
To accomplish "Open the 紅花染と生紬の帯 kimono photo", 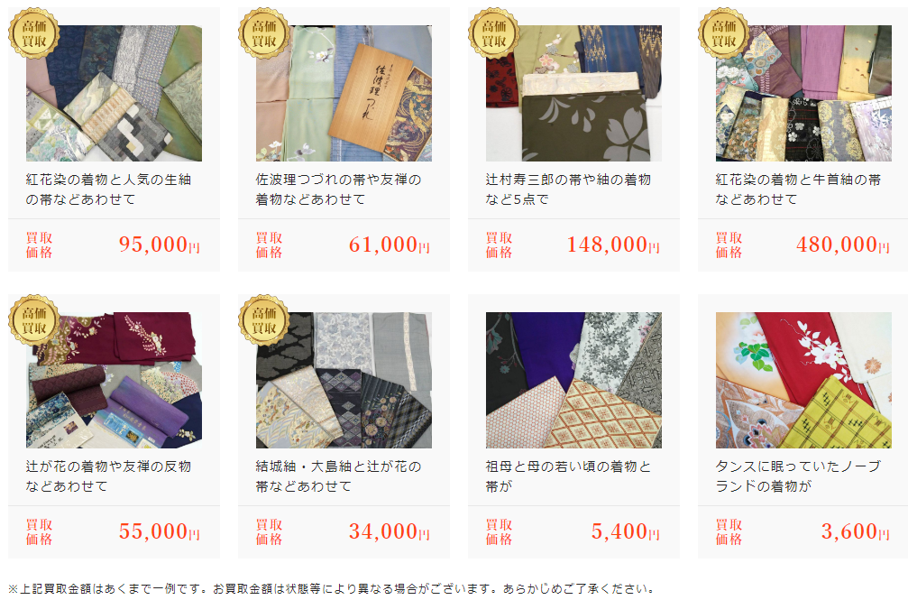I will (x=115, y=93).
